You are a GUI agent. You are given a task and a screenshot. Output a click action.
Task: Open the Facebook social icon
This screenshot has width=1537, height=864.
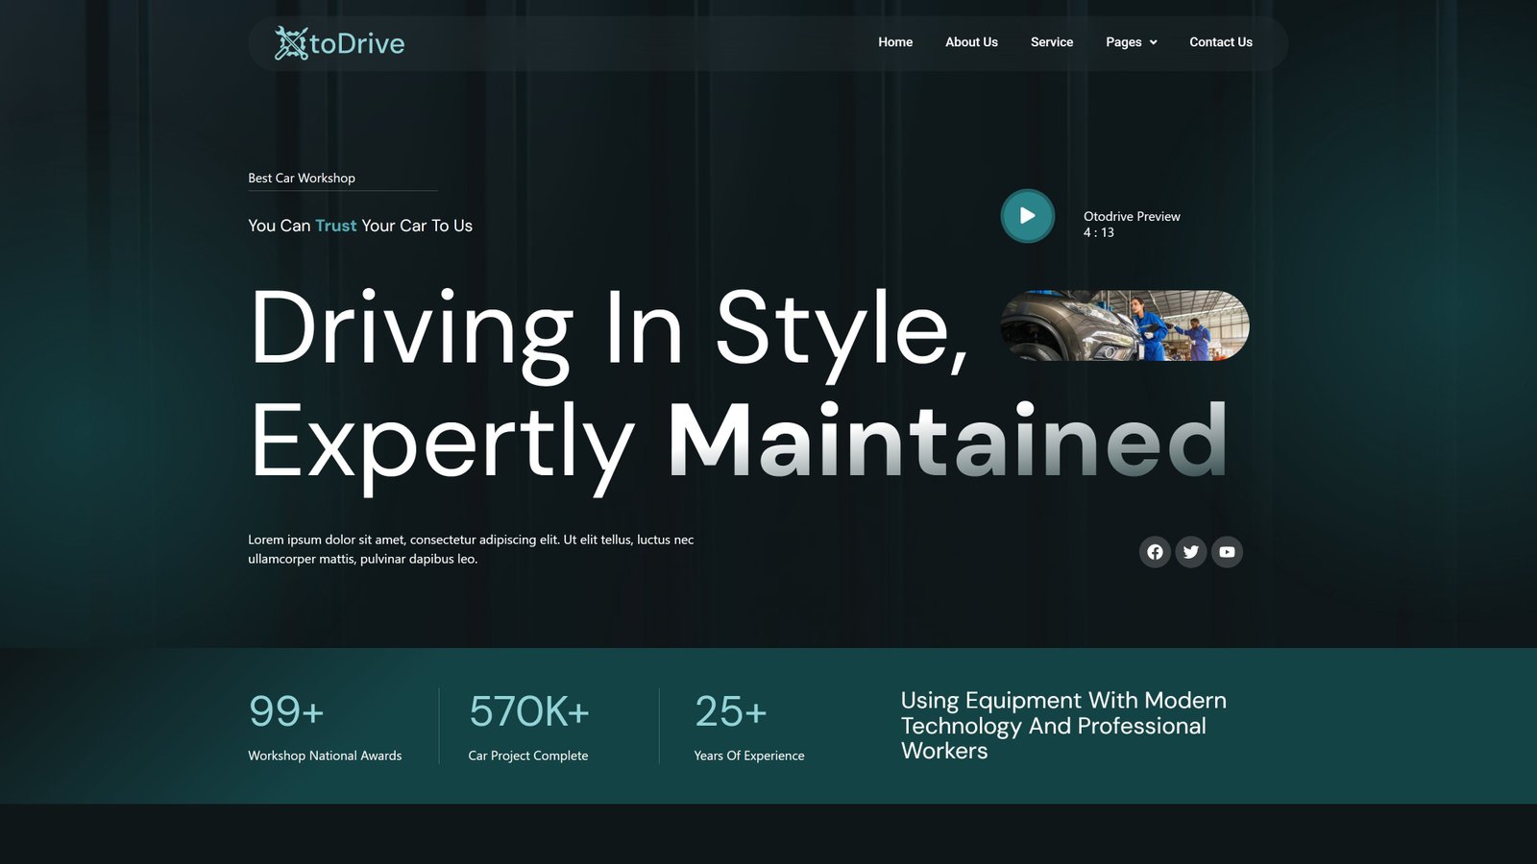[x=1155, y=552]
